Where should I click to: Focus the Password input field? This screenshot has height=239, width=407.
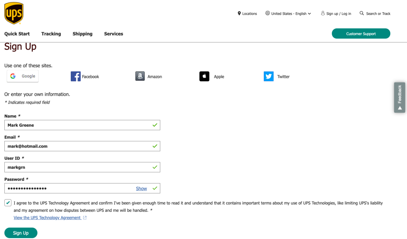82,188
